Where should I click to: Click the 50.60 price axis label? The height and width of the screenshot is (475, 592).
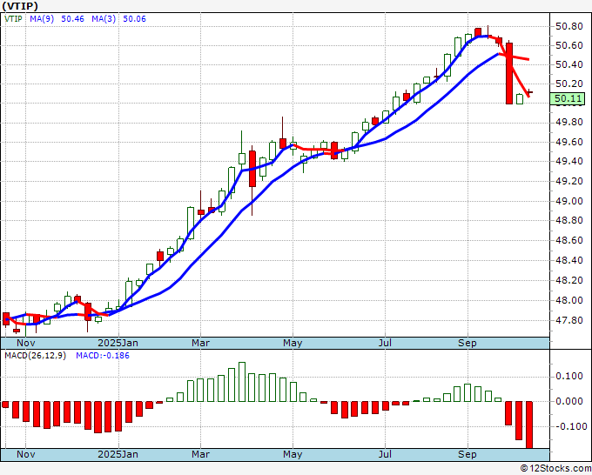pos(569,45)
